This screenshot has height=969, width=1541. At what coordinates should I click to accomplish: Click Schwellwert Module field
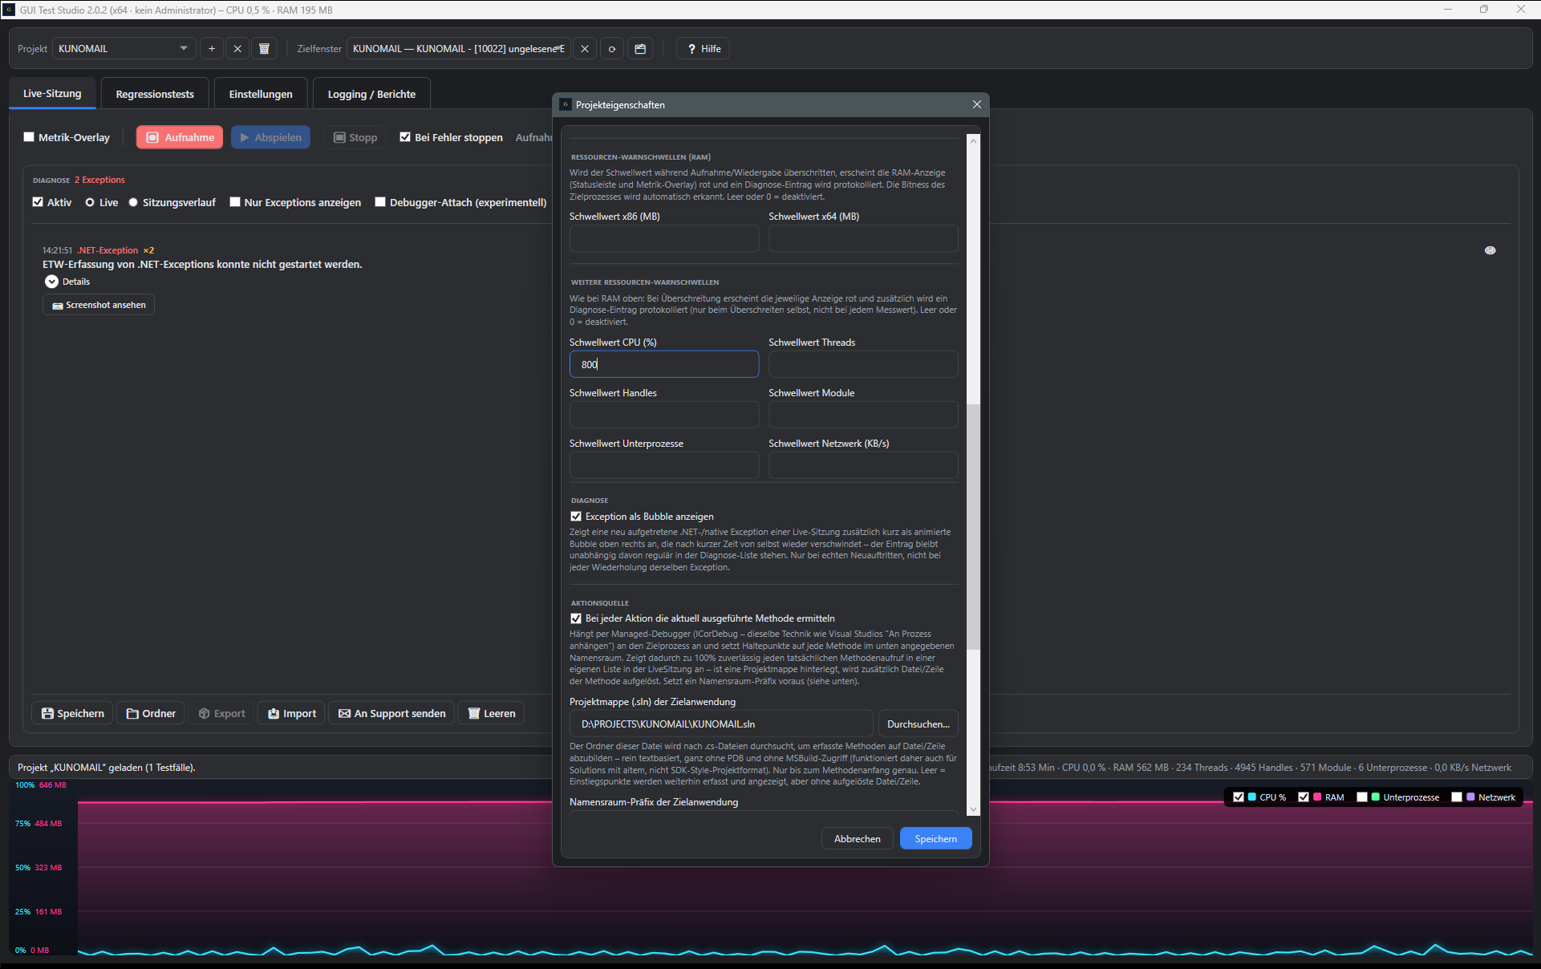click(x=863, y=415)
